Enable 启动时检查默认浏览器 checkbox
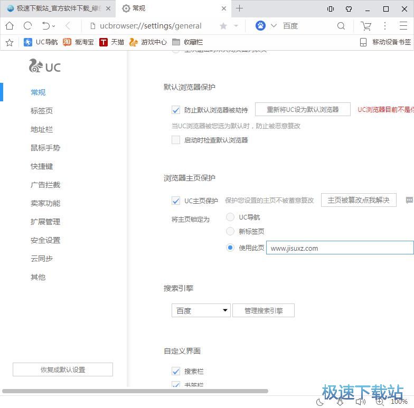The height and width of the screenshot is (408, 414). pyautogui.click(x=176, y=140)
